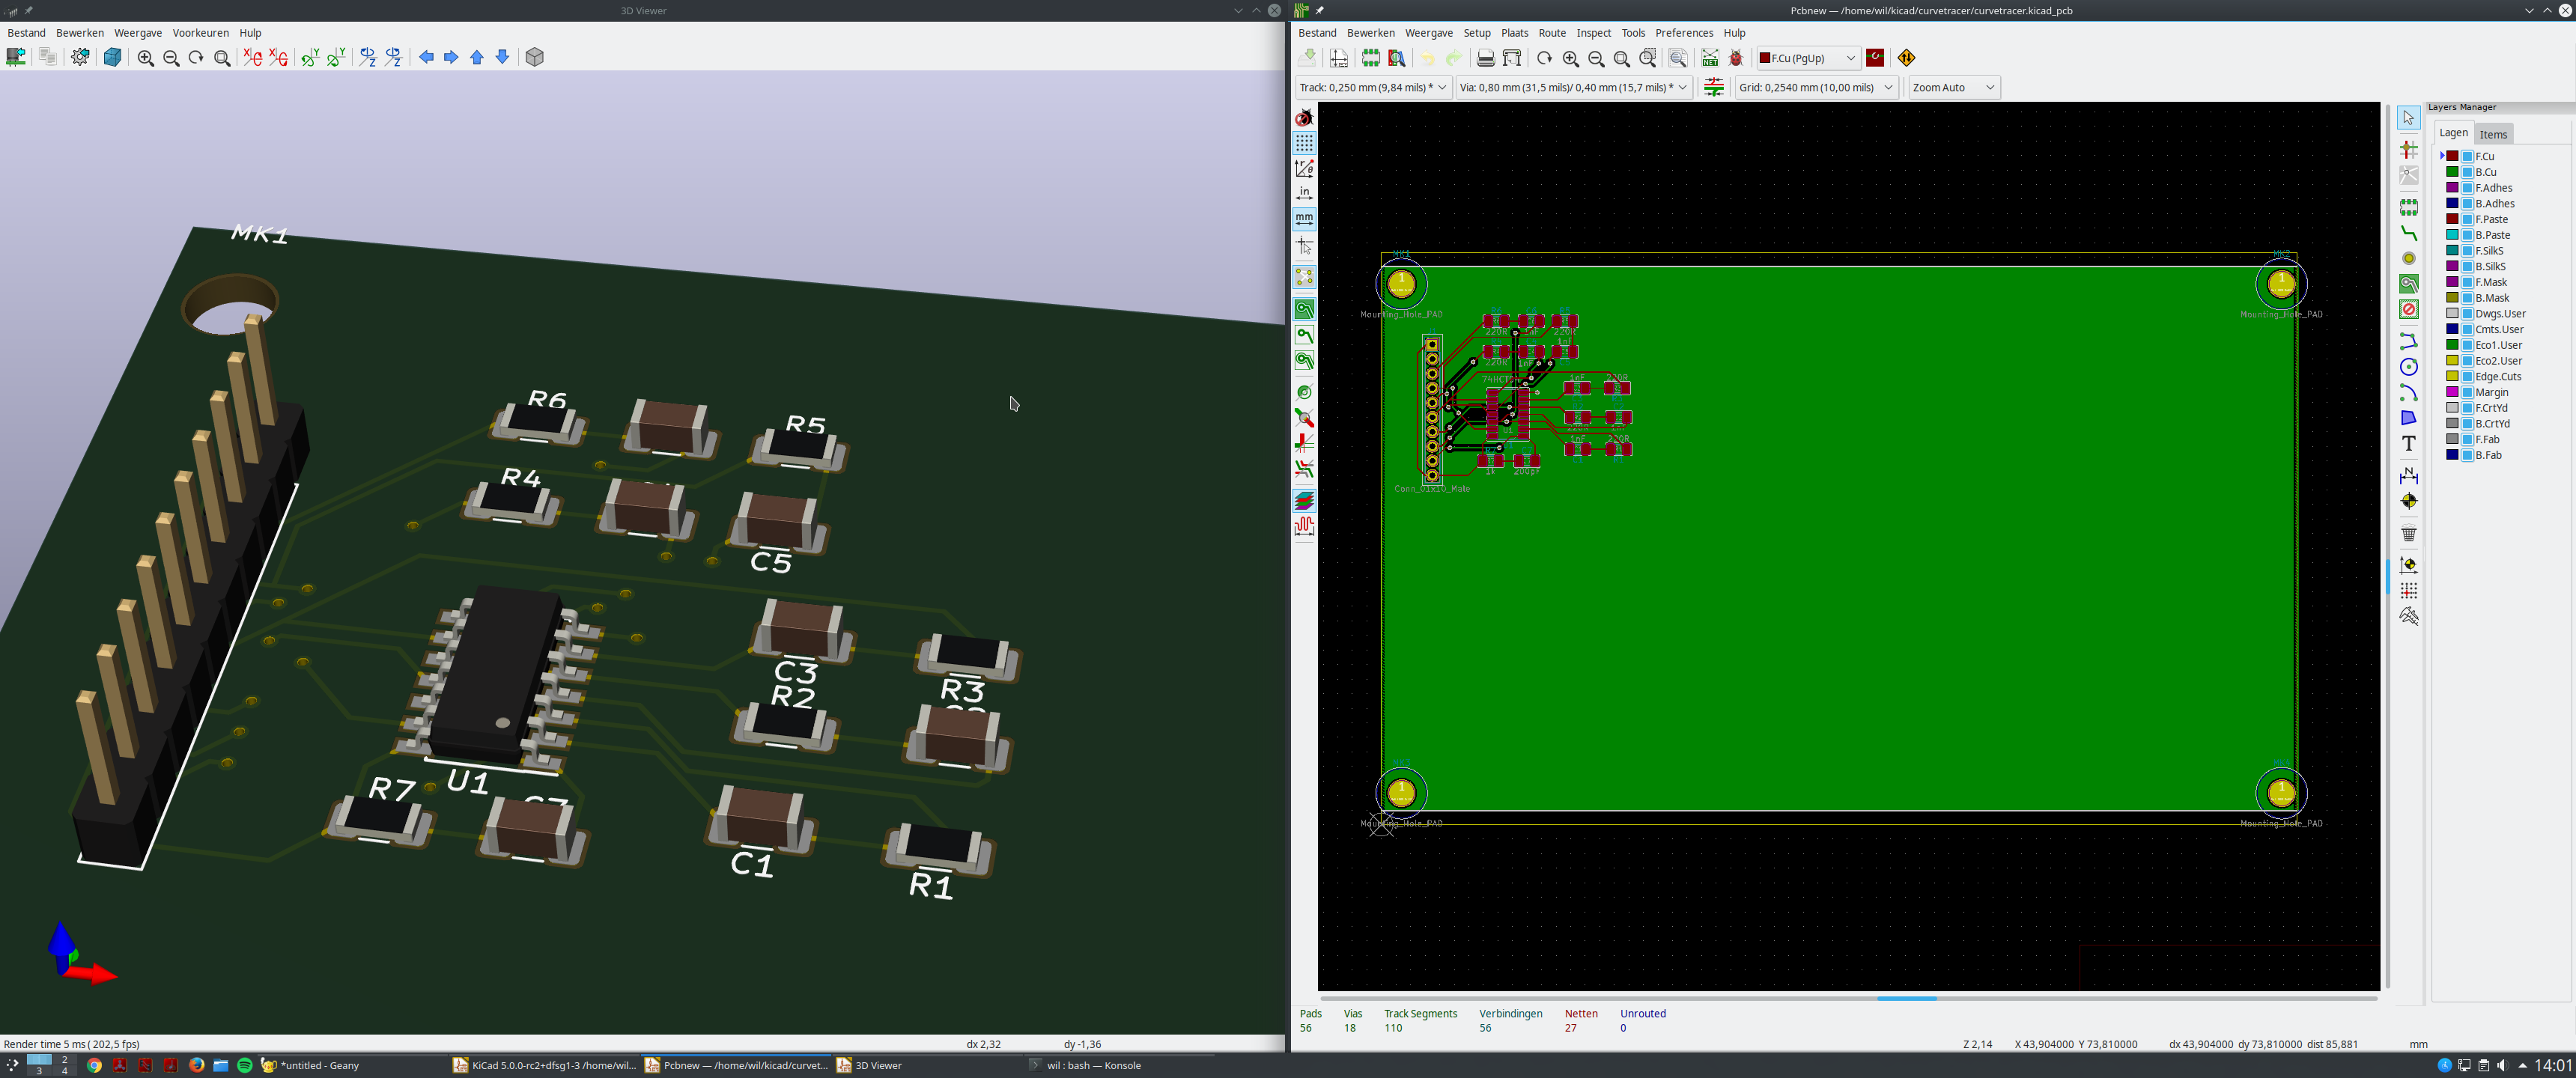Viewport: 2576px width, 1078px height.
Task: Switch to Items tab in Layers Manager
Action: pos(2493,134)
